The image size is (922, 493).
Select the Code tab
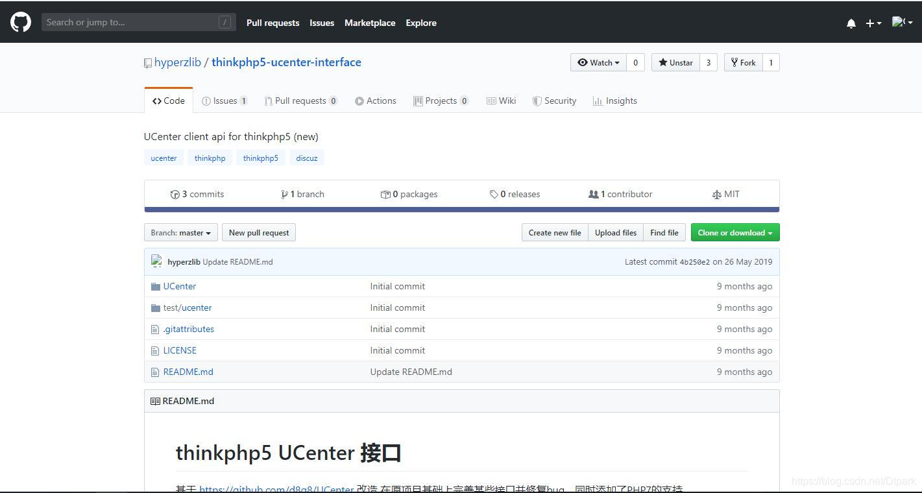[x=169, y=101]
